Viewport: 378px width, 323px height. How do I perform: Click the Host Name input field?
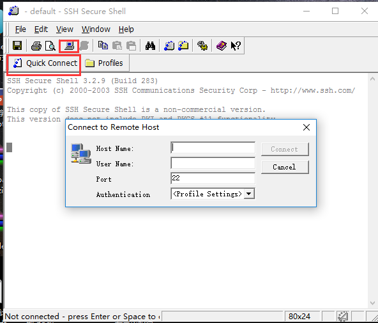pyautogui.click(x=213, y=148)
